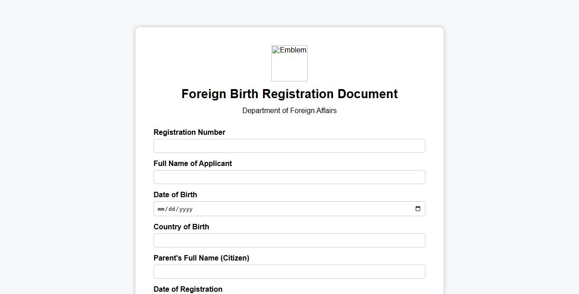This screenshot has width=579, height=294.
Task: Select the day segment of Date of Birth
Action: click(x=172, y=209)
